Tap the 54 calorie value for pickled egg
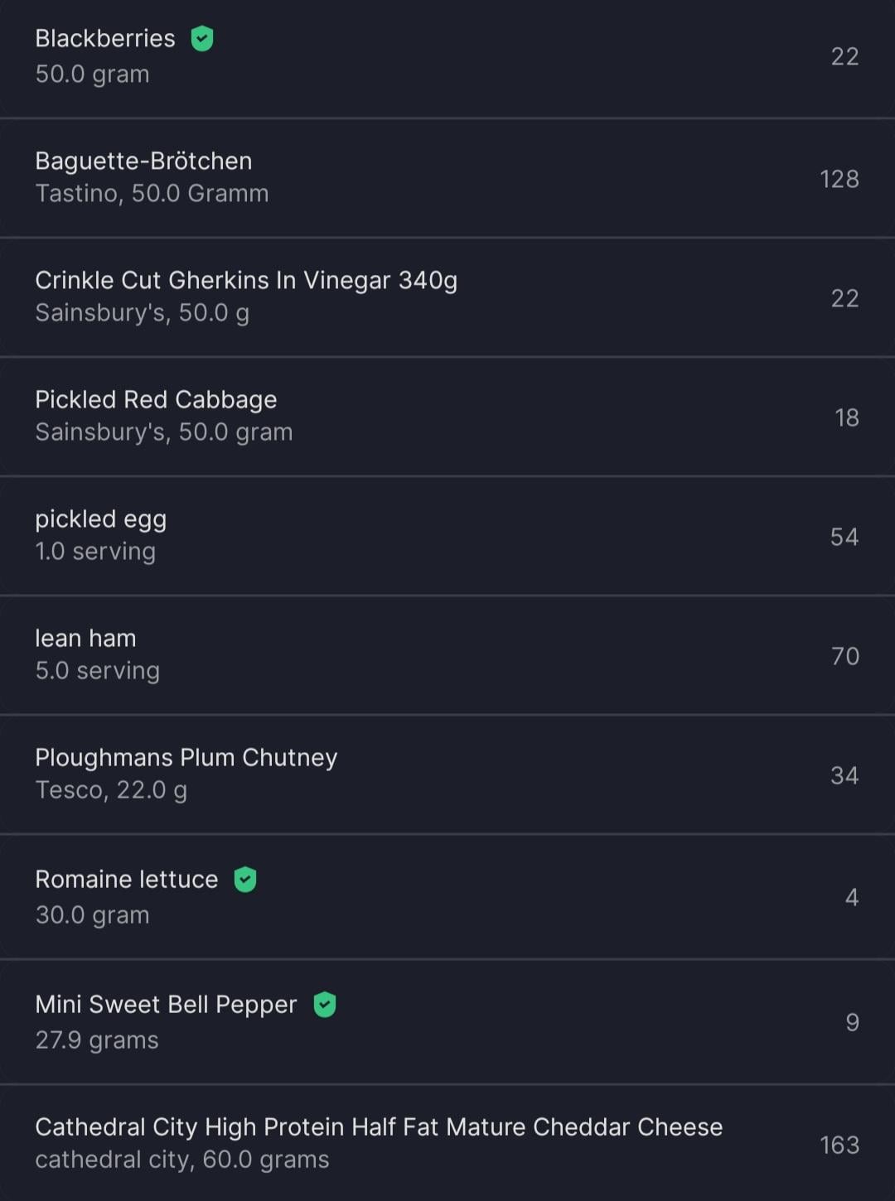895x1201 pixels. tap(844, 537)
